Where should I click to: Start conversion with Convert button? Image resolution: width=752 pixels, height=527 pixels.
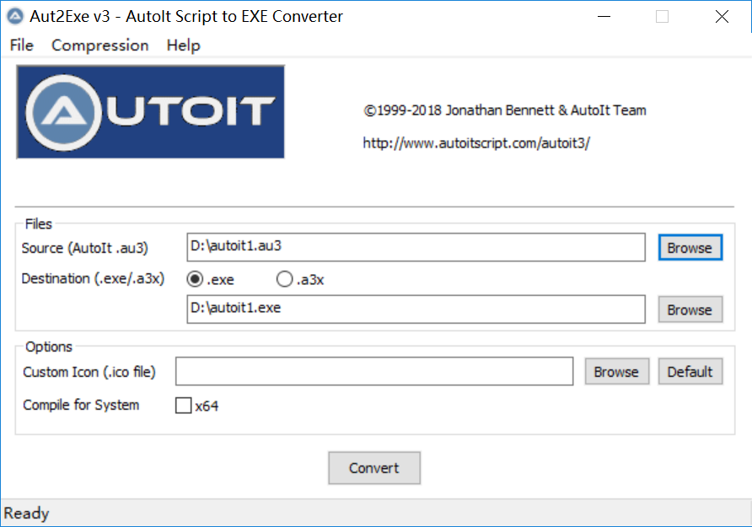(374, 468)
